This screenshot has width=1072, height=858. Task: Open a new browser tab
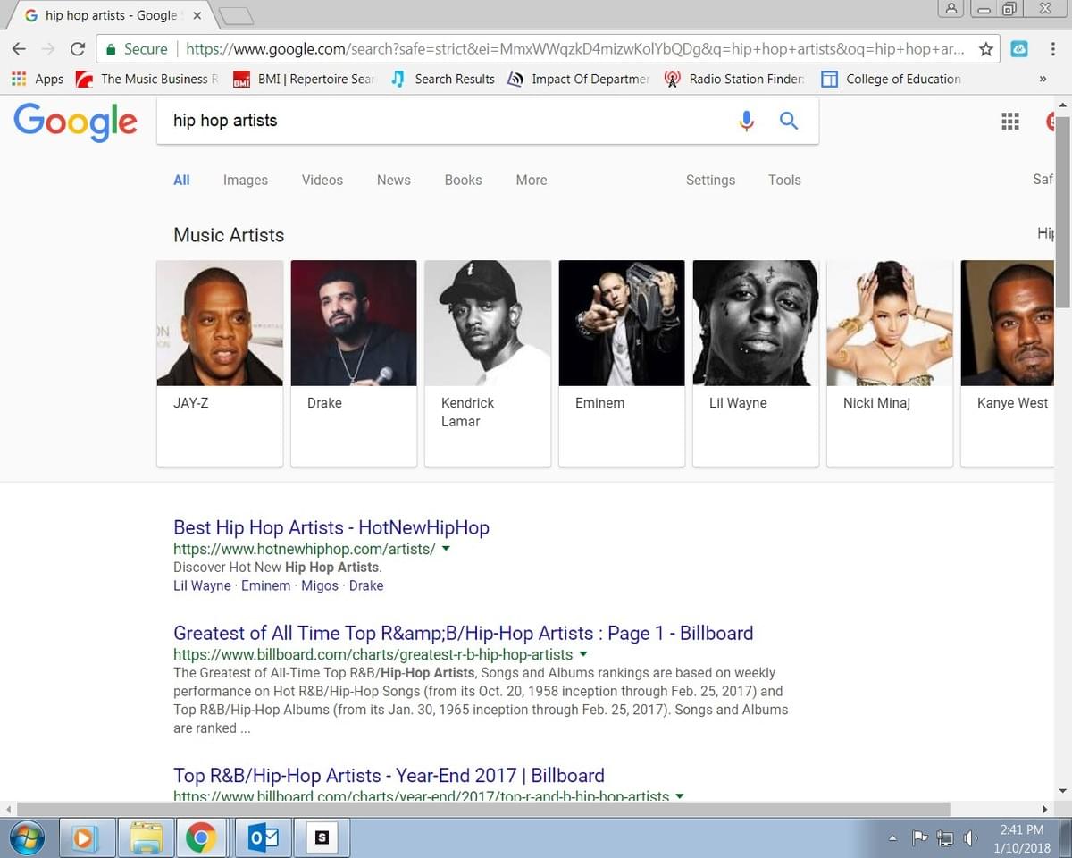pyautogui.click(x=236, y=15)
